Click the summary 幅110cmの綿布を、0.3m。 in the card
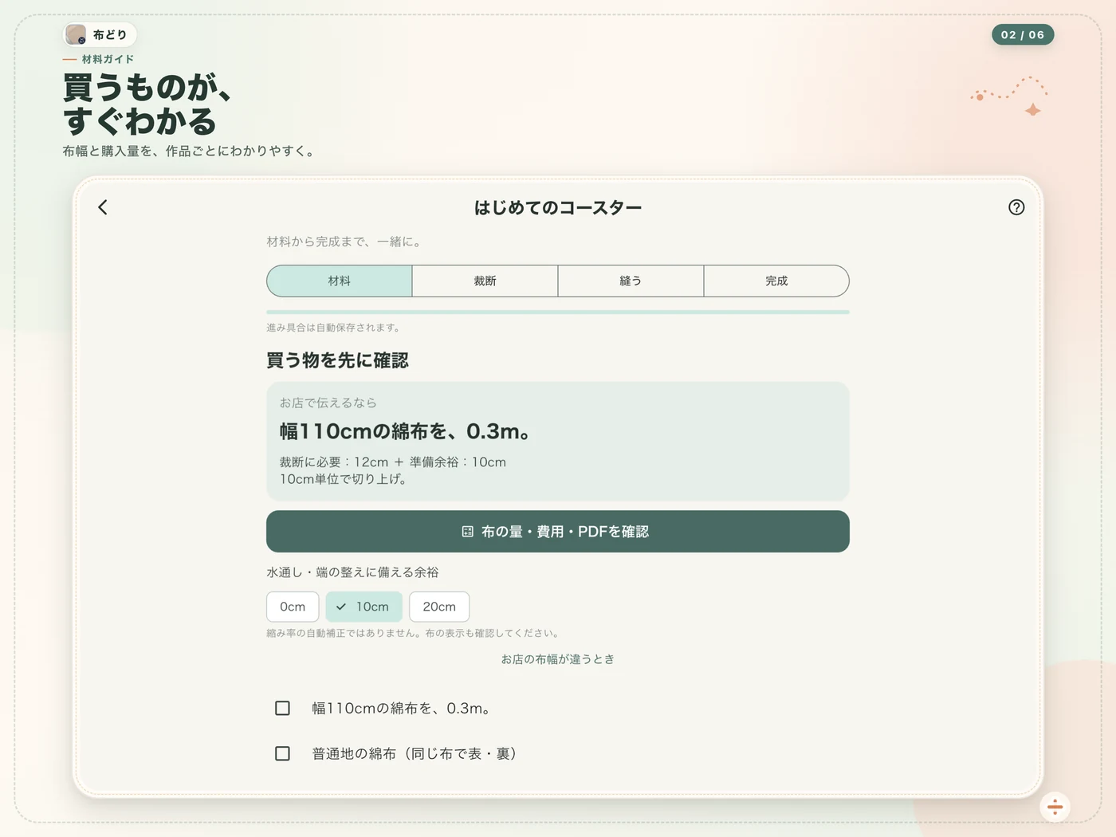The image size is (1116, 837). pyautogui.click(x=405, y=431)
